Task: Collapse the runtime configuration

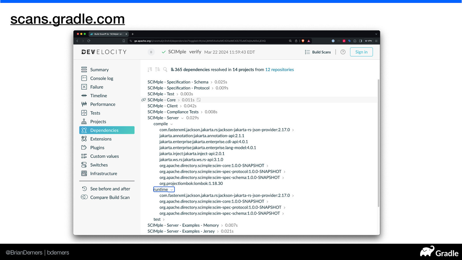Action: click(172, 190)
